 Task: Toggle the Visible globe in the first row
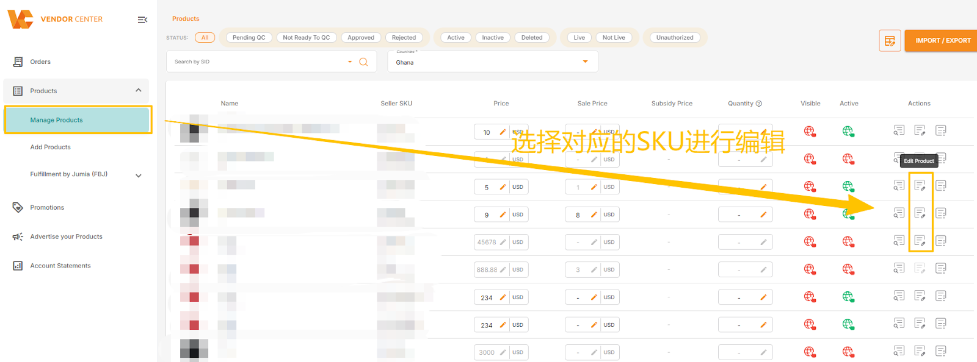pyautogui.click(x=810, y=131)
